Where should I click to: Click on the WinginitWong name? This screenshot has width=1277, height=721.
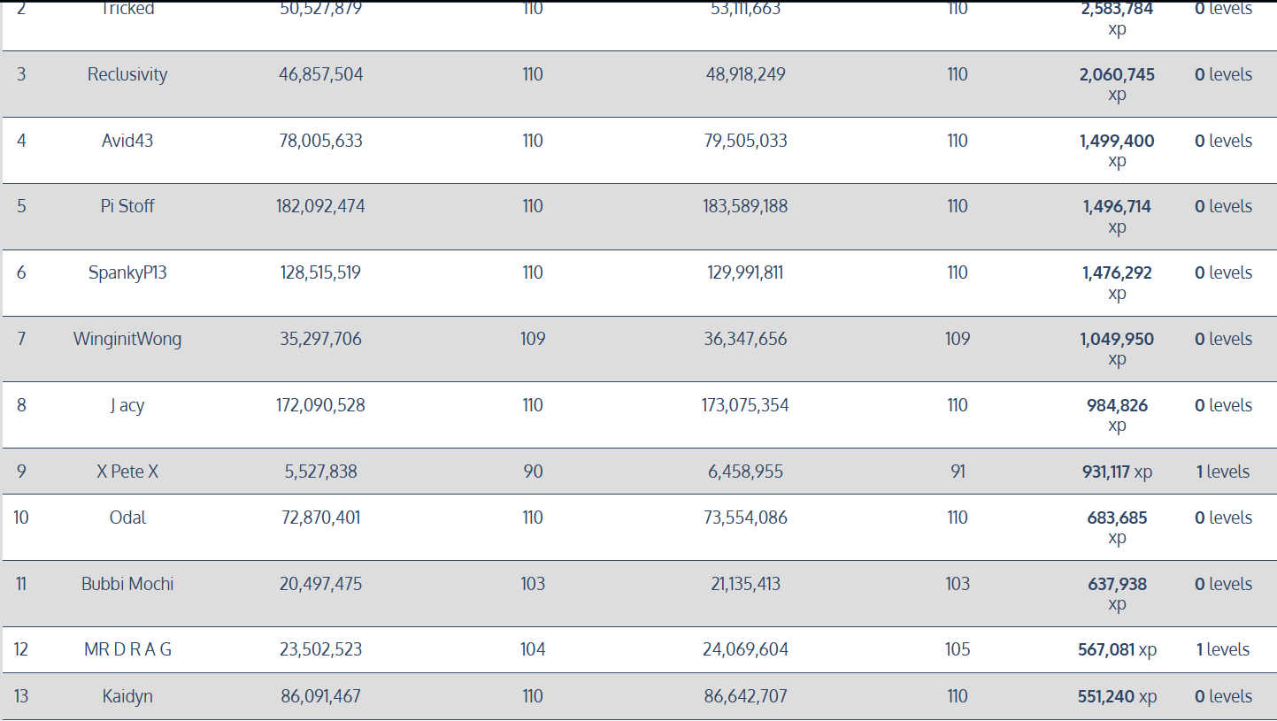127,339
